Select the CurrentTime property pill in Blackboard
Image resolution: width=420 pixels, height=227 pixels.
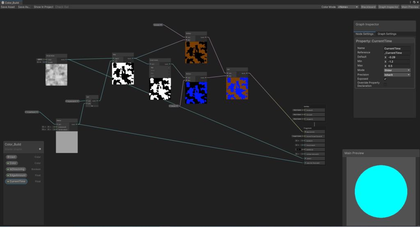click(16, 181)
